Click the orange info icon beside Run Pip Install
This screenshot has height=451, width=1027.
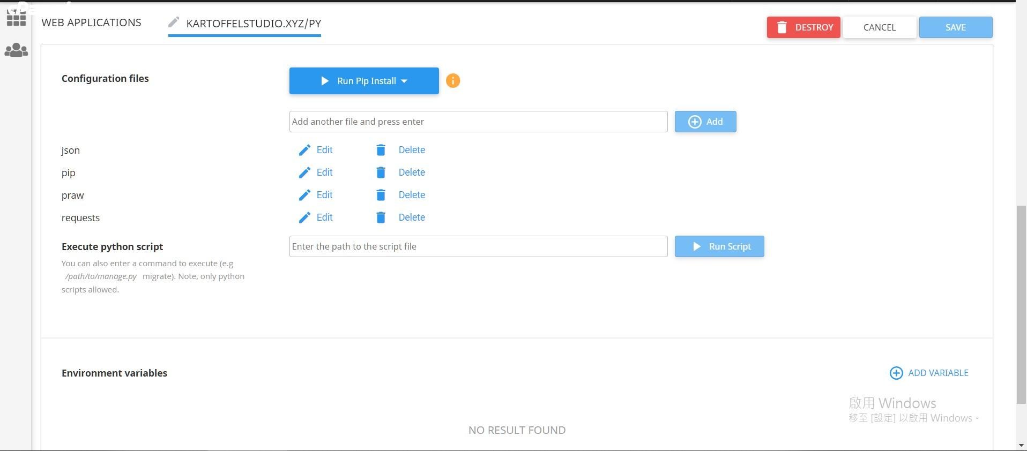(x=453, y=81)
